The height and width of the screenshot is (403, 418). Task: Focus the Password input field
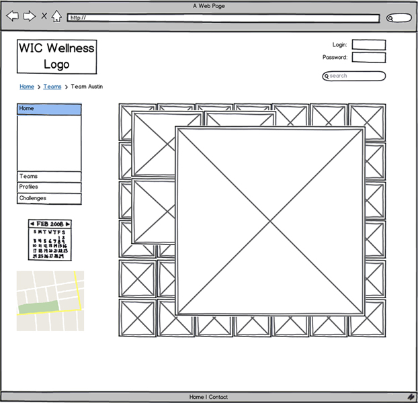[368, 58]
